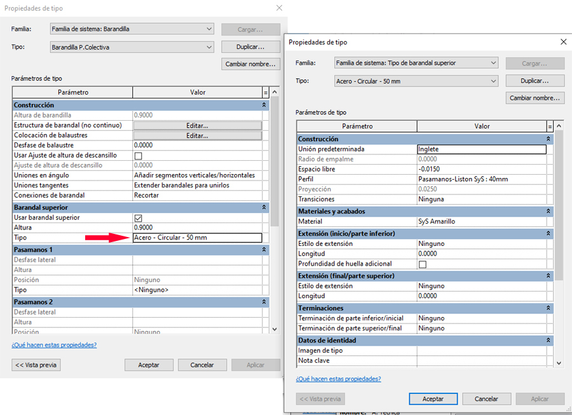
Task: Open ¿Qué hacen estas propiedades? link on left
Action: click(54, 345)
